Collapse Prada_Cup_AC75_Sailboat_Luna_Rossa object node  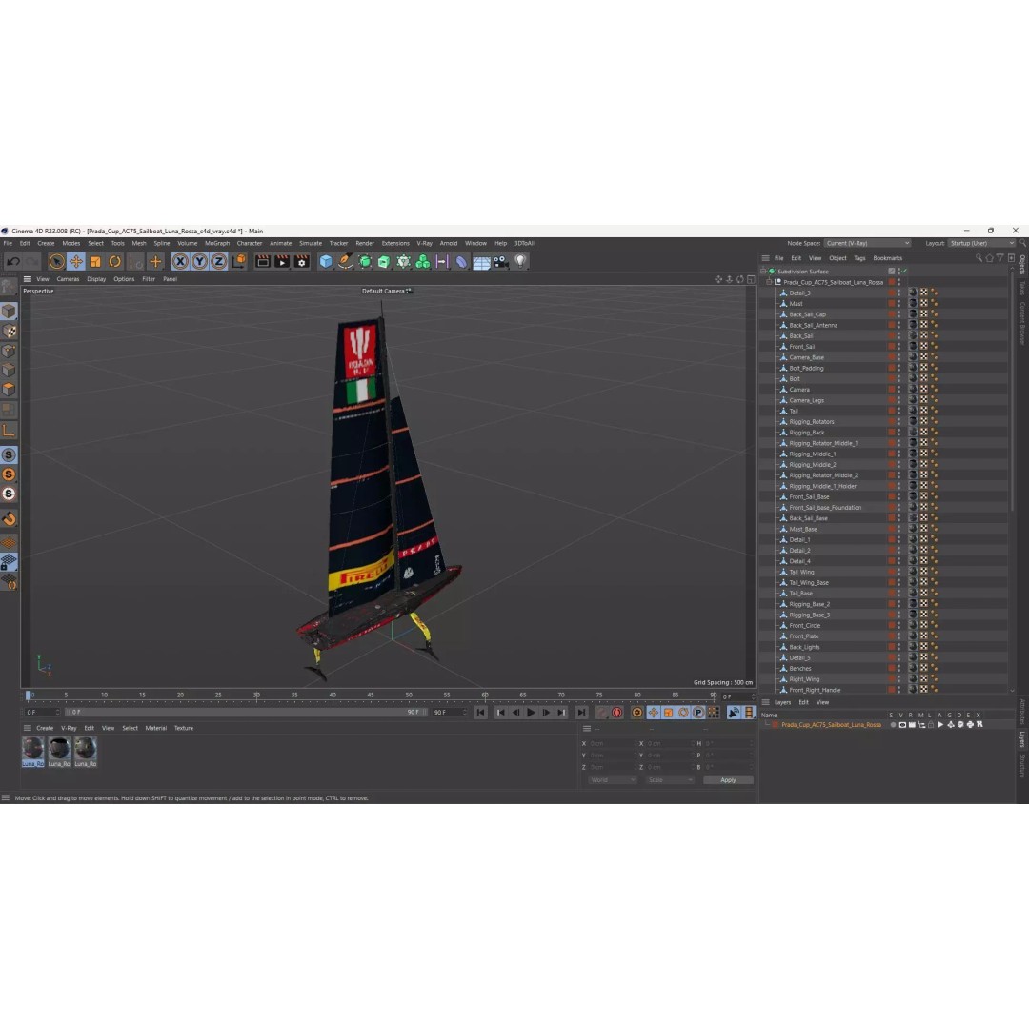769,282
